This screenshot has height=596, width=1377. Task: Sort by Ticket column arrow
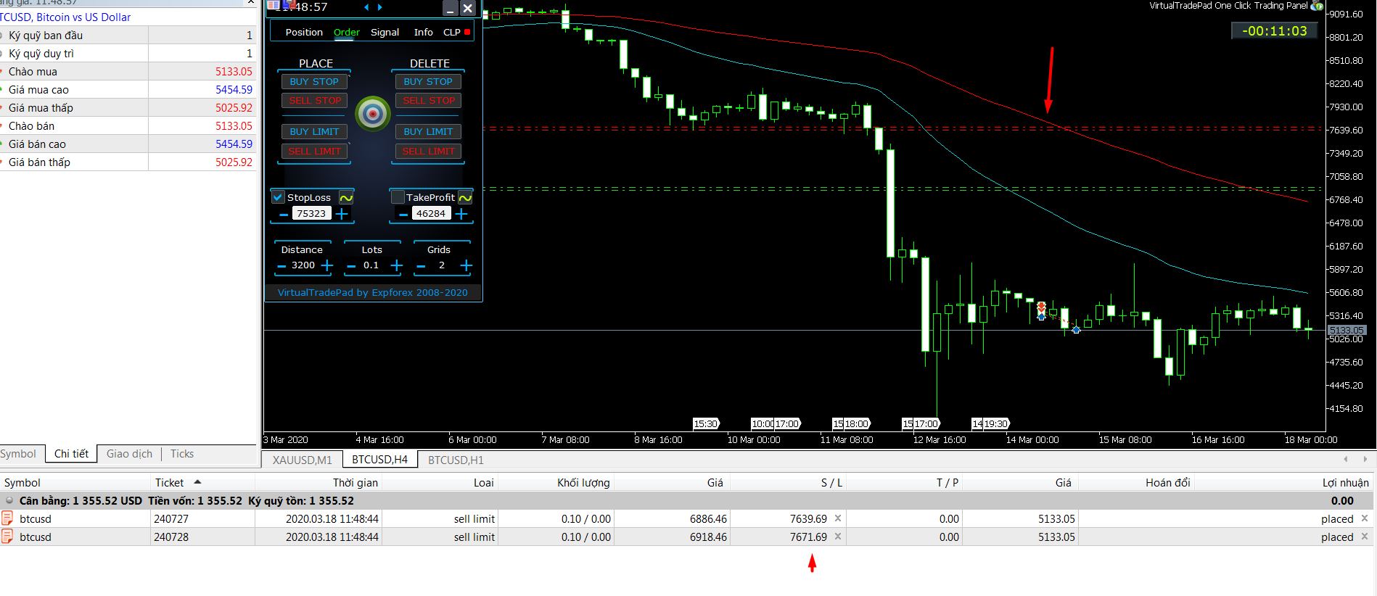197,482
